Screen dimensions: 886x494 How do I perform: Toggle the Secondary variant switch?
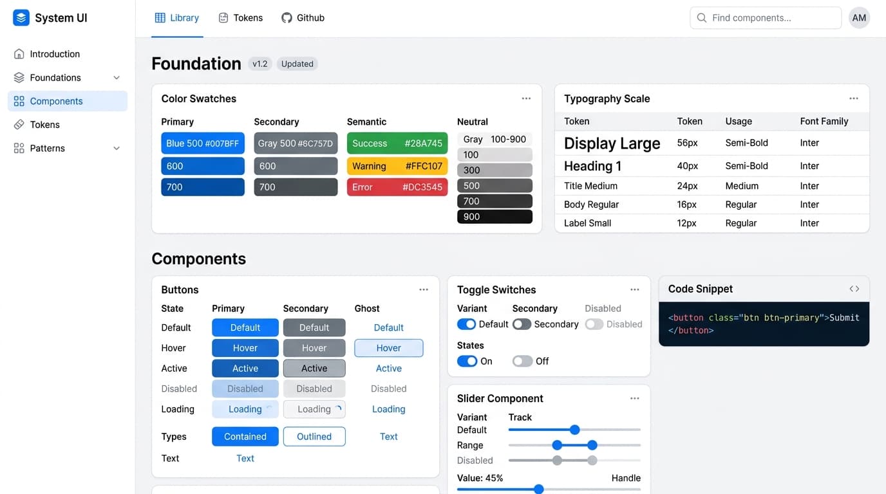(522, 324)
